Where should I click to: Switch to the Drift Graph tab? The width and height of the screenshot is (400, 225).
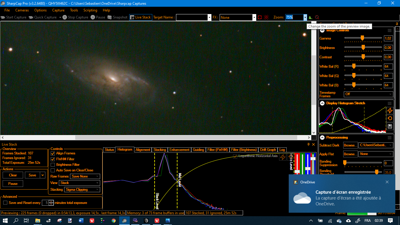(268, 150)
